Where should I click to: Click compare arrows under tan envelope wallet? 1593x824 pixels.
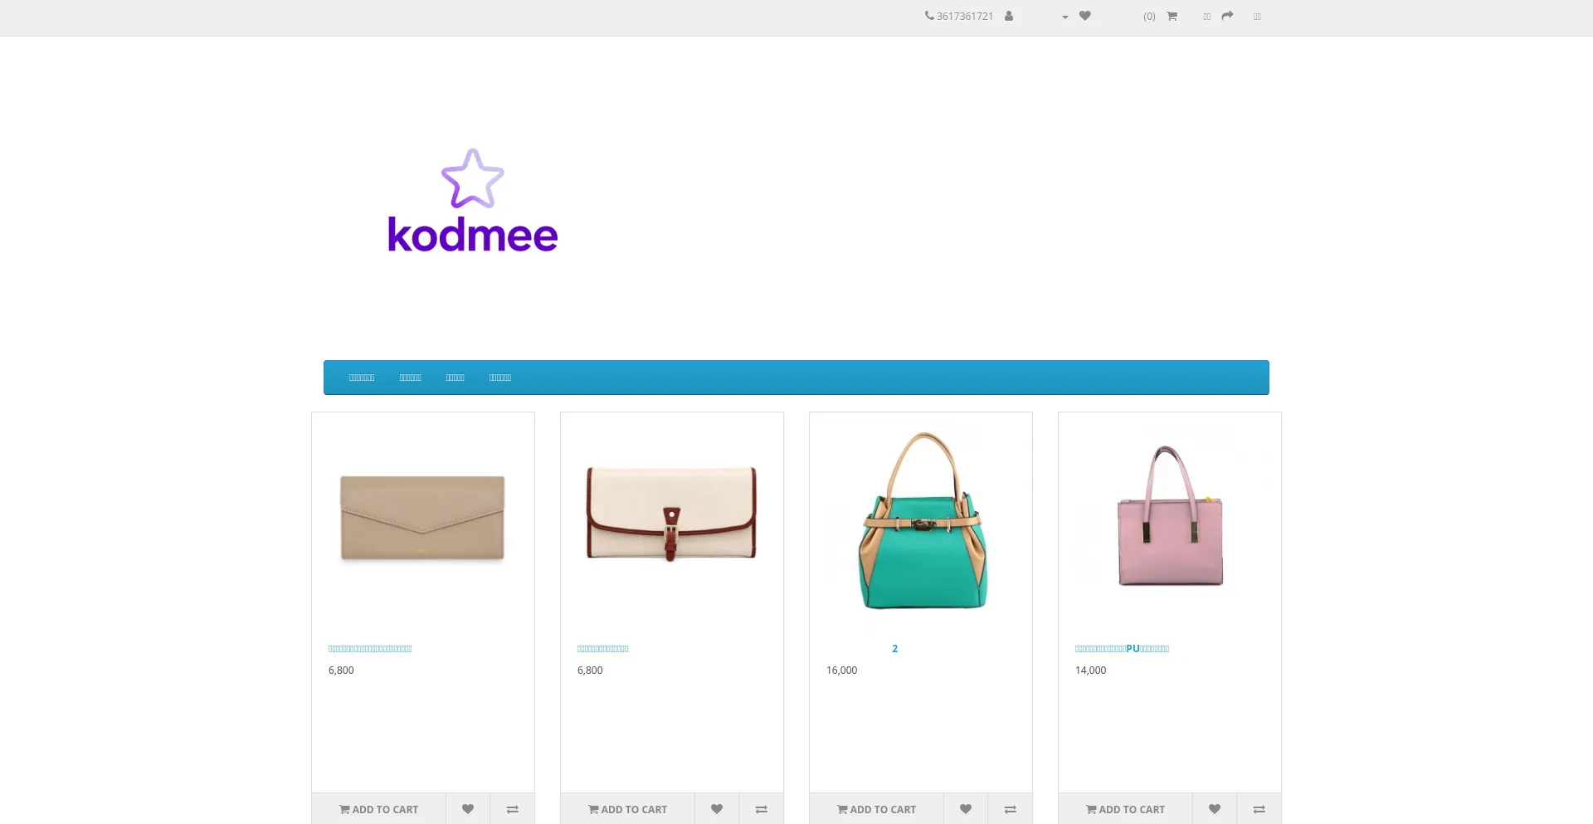pyautogui.click(x=512, y=809)
